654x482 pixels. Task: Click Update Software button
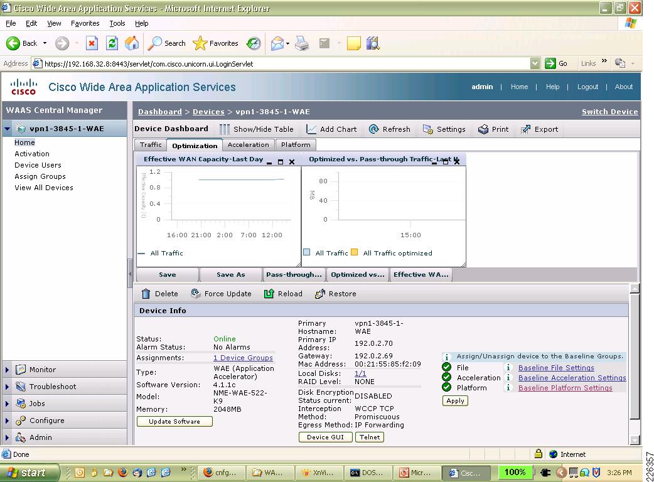coord(174,422)
